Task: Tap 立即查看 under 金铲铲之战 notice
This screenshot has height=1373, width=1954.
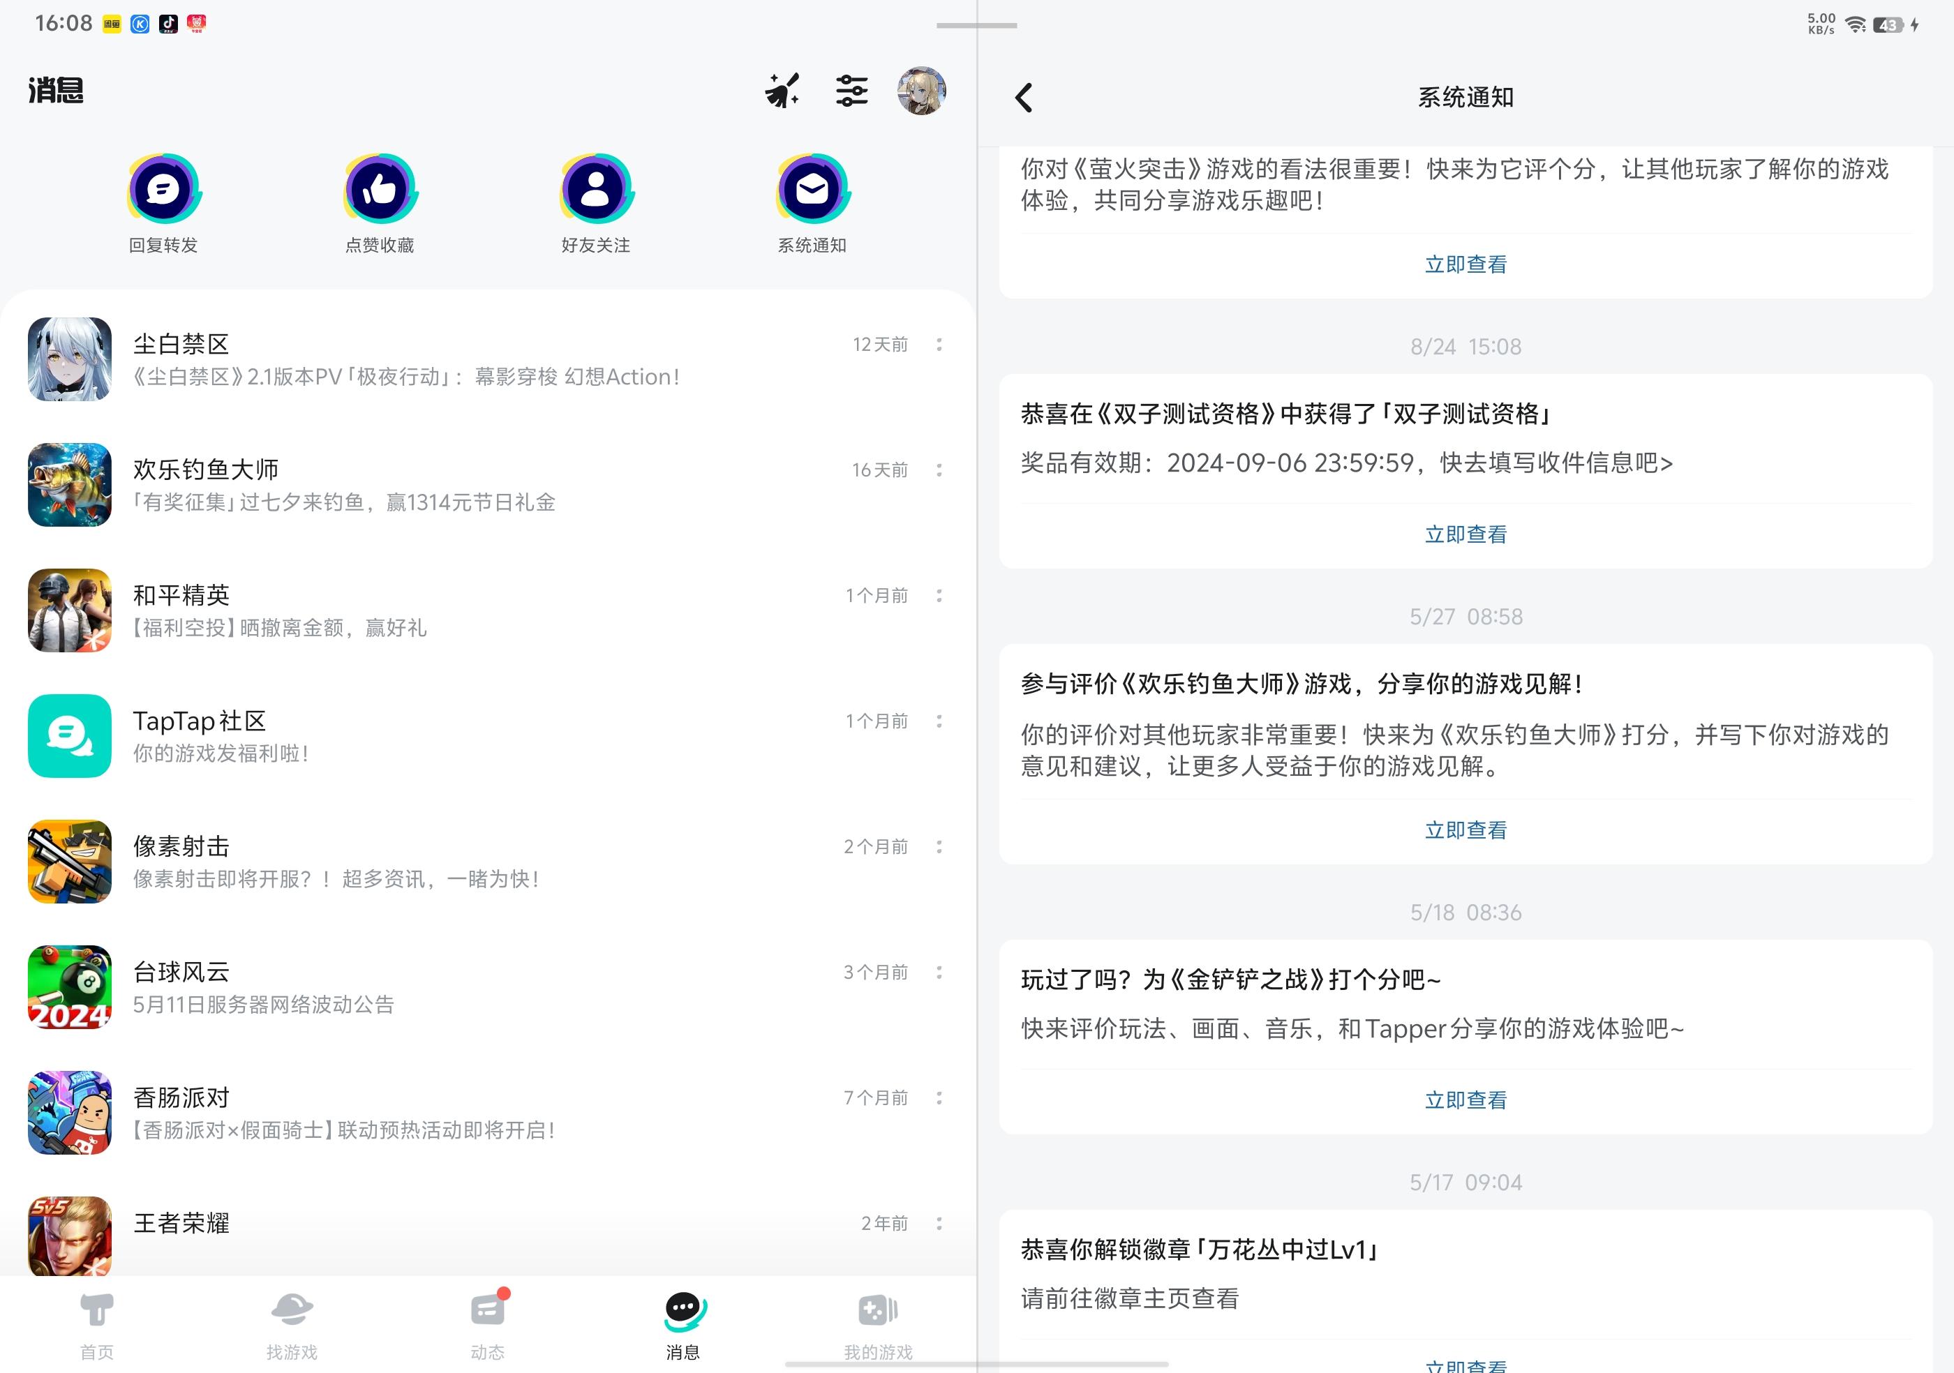Action: tap(1465, 1100)
